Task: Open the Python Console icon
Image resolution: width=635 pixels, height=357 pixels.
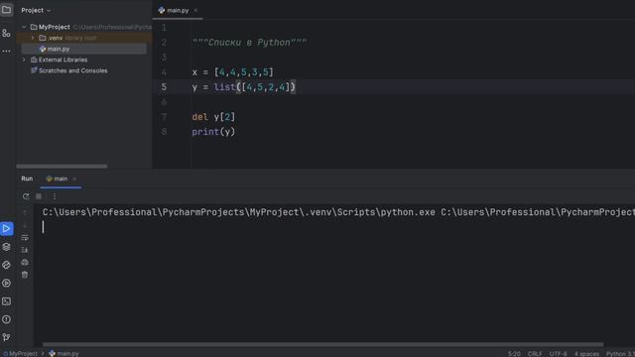Action: pos(7,265)
